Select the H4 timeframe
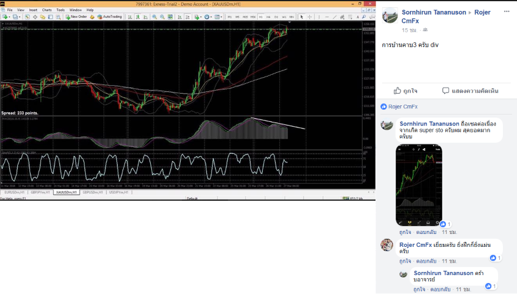The width and height of the screenshot is (517, 294). point(268,17)
